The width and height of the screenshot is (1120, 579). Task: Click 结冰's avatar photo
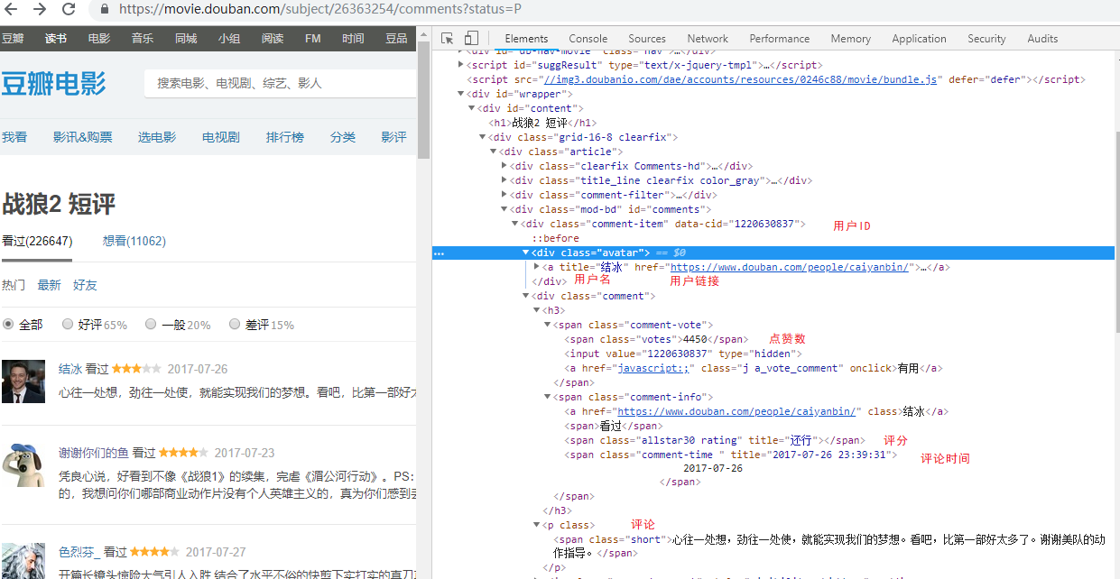click(x=23, y=381)
